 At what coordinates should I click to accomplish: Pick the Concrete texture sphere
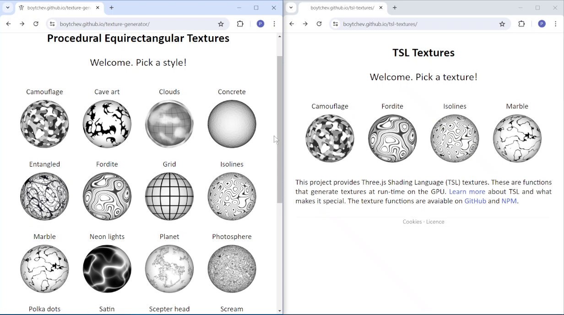(x=232, y=124)
